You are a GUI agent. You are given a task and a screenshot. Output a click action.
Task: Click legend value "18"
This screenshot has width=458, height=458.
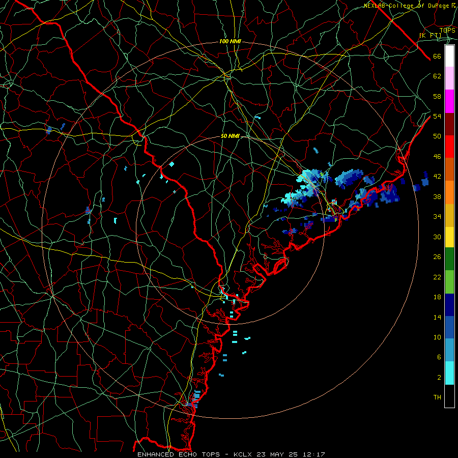point(437,297)
